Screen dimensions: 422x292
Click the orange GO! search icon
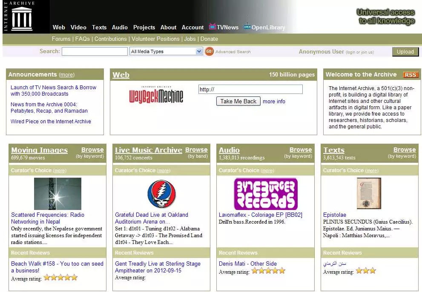[x=209, y=51]
